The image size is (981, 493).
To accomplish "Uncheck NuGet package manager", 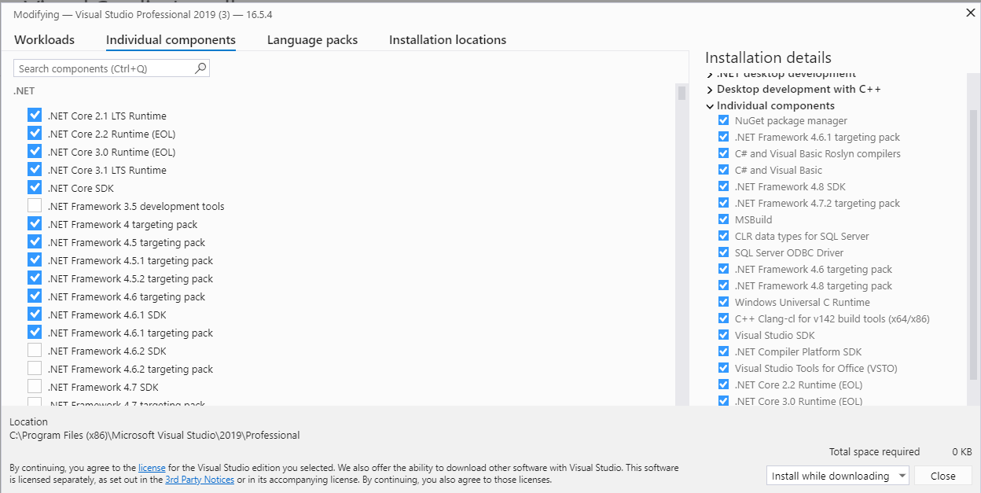I will click(723, 120).
